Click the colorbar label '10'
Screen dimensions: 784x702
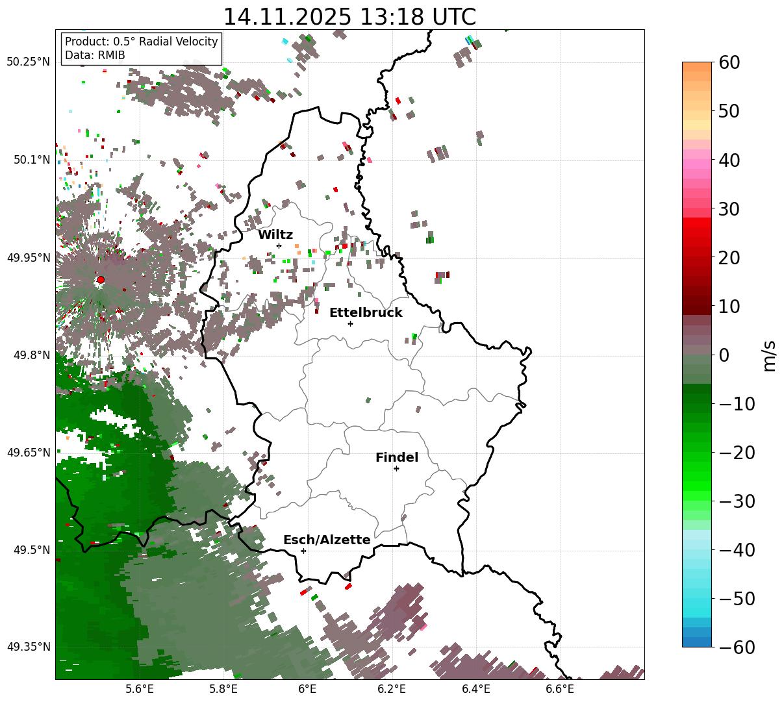click(728, 307)
